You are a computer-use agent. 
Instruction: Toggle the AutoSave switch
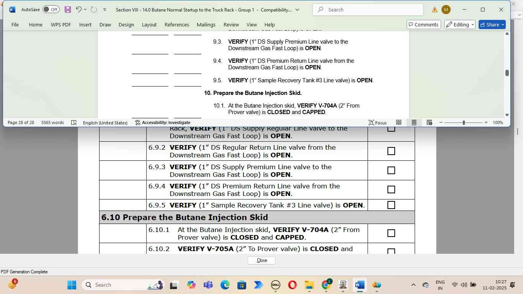51,10
